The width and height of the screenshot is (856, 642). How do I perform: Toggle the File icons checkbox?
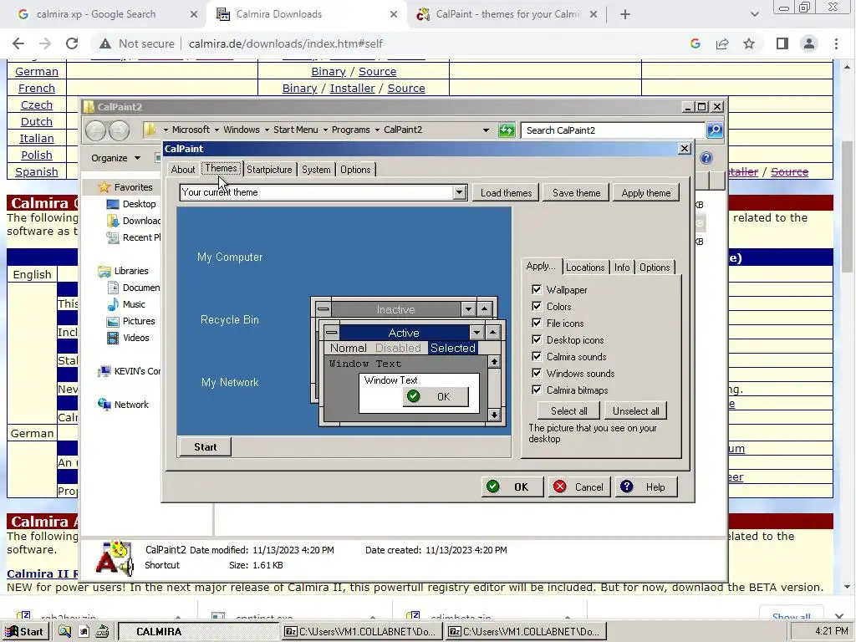(x=537, y=324)
